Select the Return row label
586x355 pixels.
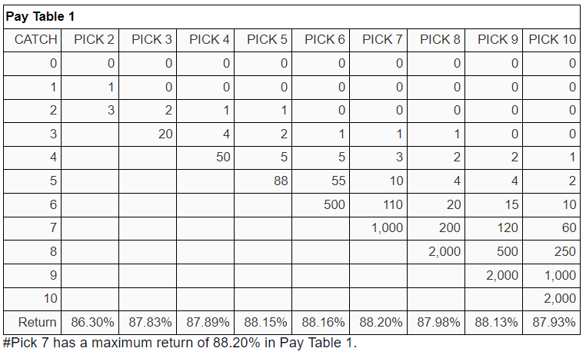click(37, 323)
